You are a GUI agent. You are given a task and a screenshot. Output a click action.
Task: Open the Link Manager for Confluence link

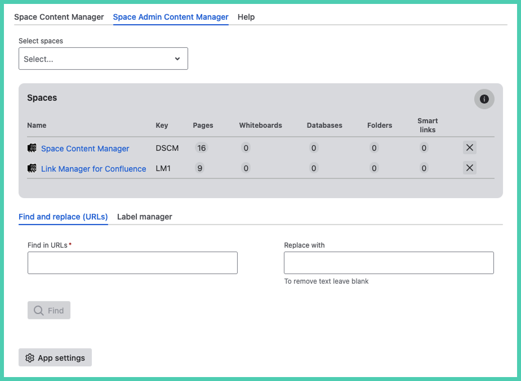pyautogui.click(x=93, y=169)
